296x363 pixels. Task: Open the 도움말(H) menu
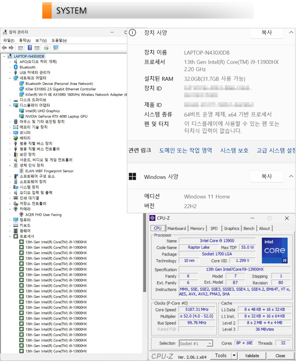[59, 41]
